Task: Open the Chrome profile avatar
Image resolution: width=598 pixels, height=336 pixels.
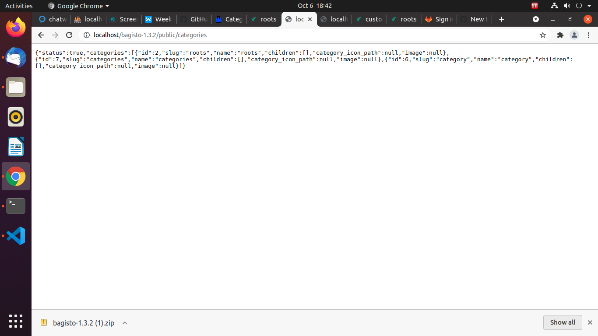Action: coord(574,35)
